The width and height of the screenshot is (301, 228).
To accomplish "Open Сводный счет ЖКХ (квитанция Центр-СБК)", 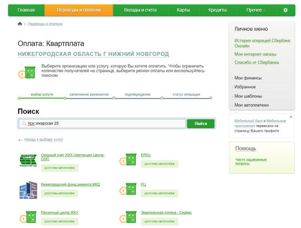I will [72, 157].
